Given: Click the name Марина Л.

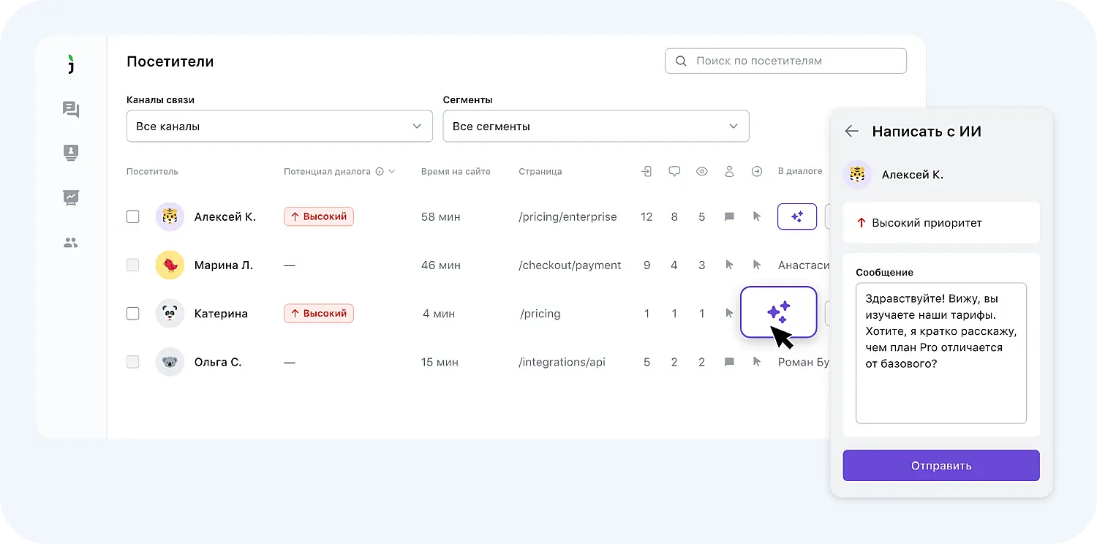Looking at the screenshot, I should (224, 265).
